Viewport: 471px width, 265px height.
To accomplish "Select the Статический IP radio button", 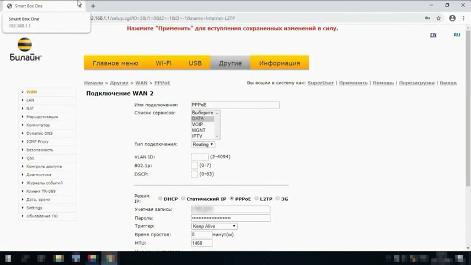I will (183, 198).
